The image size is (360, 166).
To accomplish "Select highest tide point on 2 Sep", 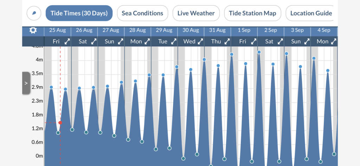I will (x=259, y=52).
